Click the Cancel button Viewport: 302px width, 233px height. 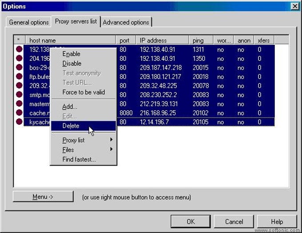click(x=234, y=221)
